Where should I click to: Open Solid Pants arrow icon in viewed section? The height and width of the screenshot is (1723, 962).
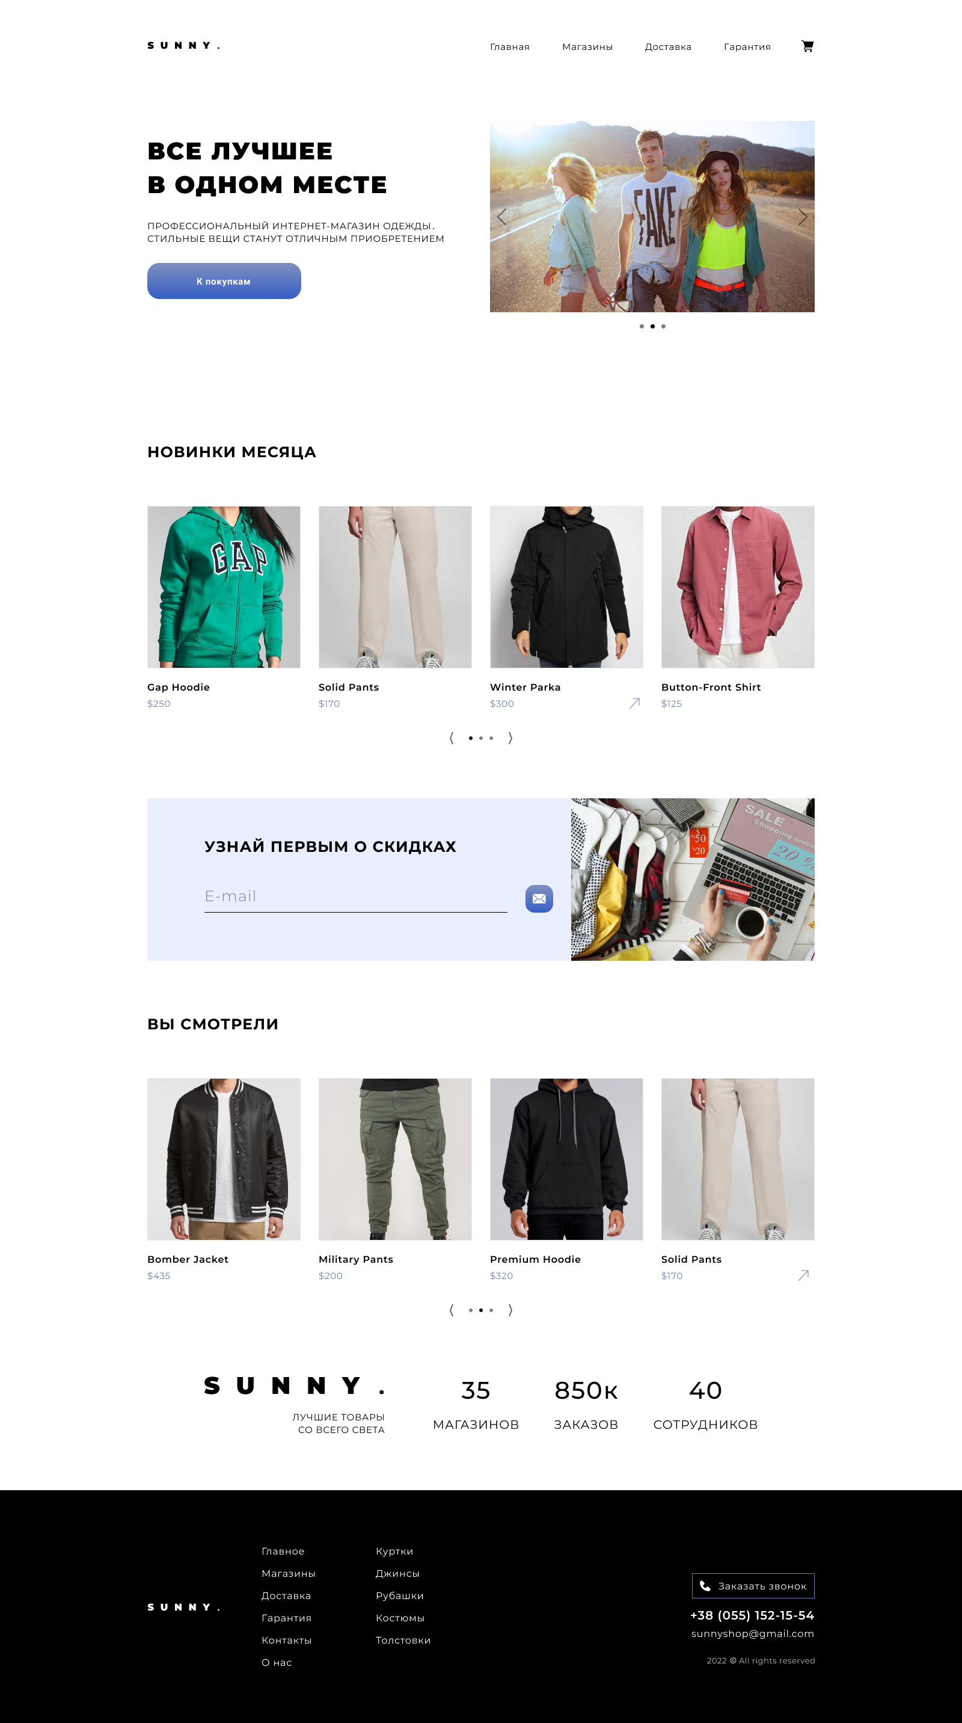point(803,1275)
